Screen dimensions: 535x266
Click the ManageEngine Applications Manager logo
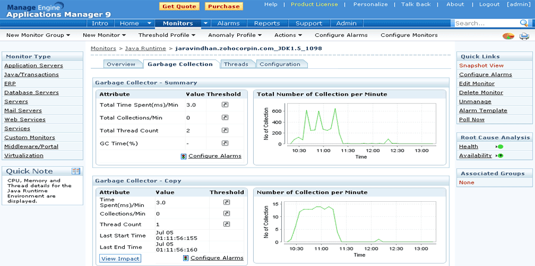(59, 10)
